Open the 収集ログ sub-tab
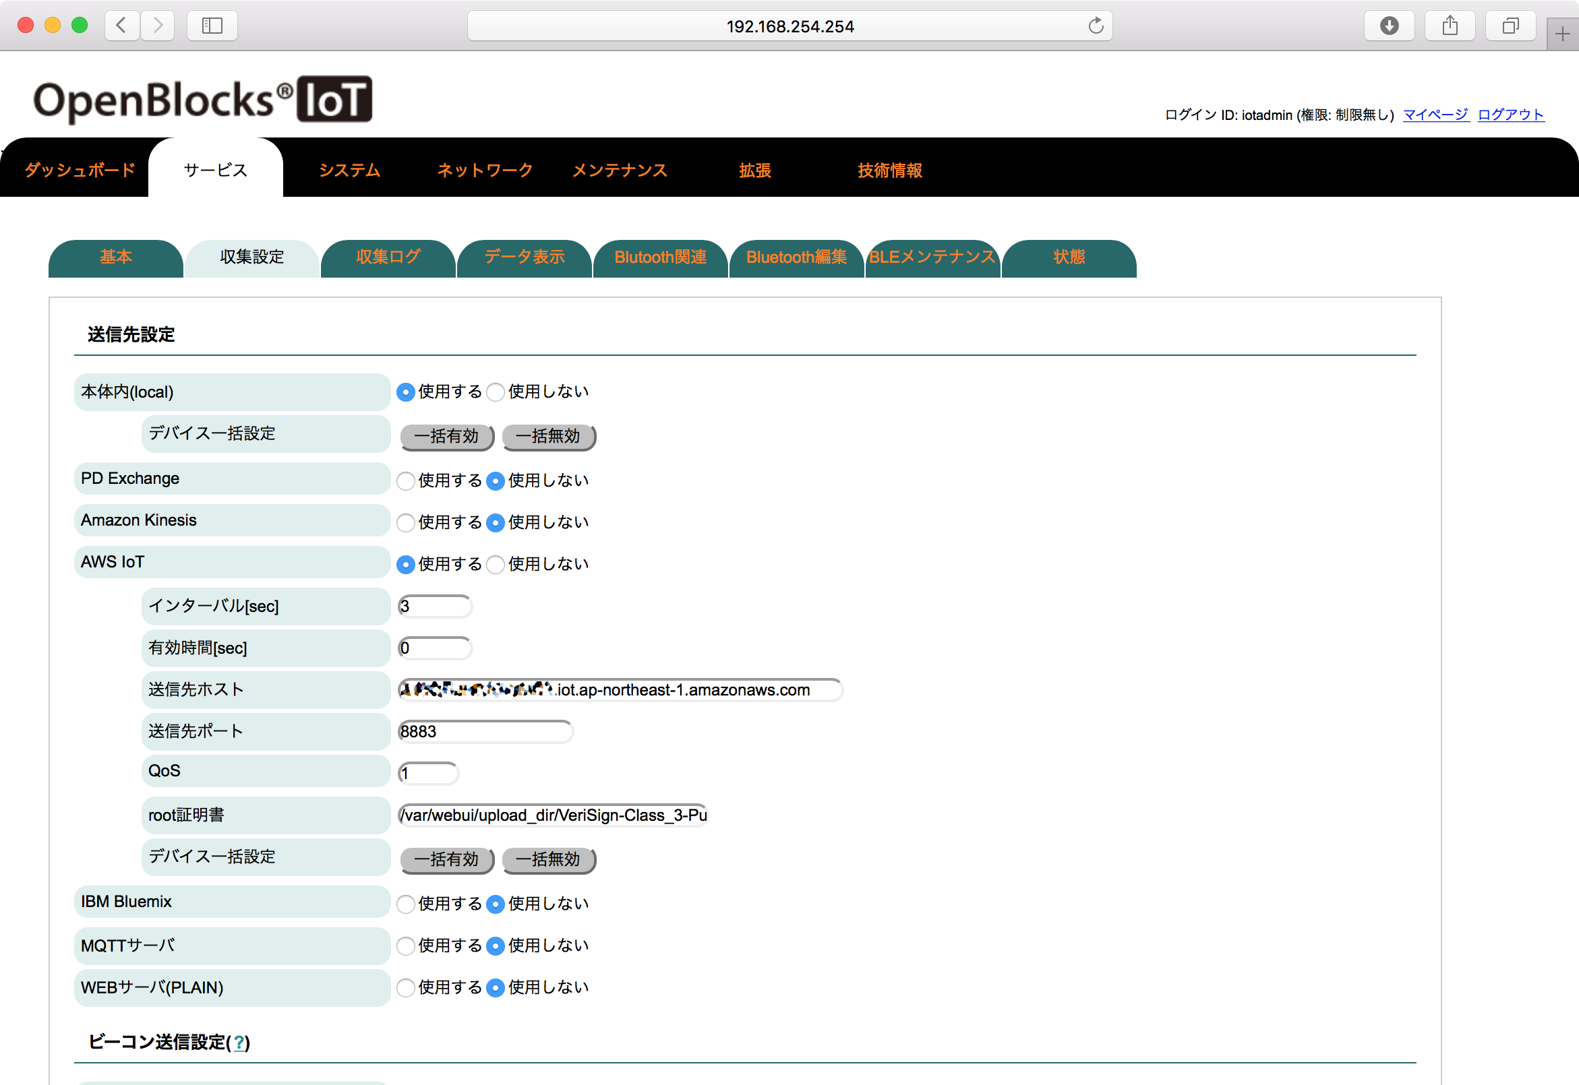The width and height of the screenshot is (1579, 1085). (x=388, y=257)
